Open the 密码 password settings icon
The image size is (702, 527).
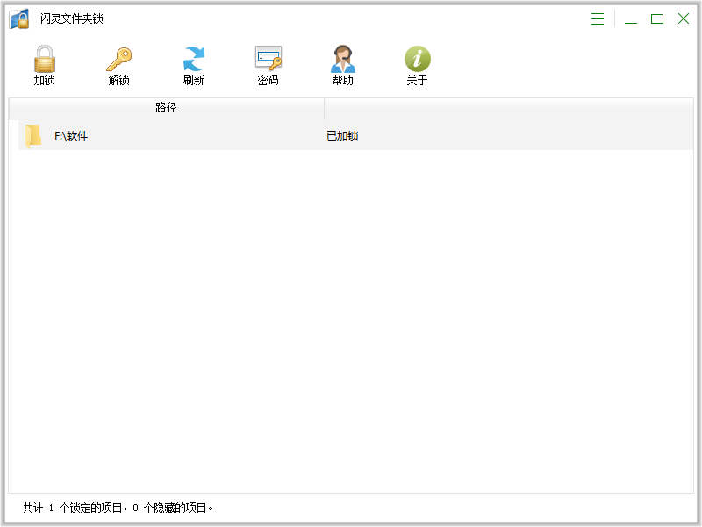coord(268,60)
